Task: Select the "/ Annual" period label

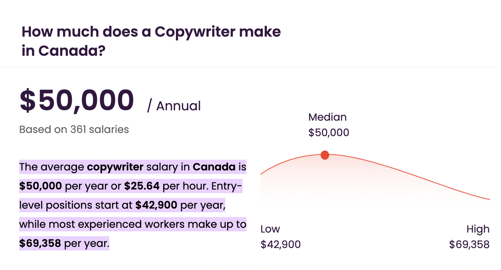Action: (174, 106)
